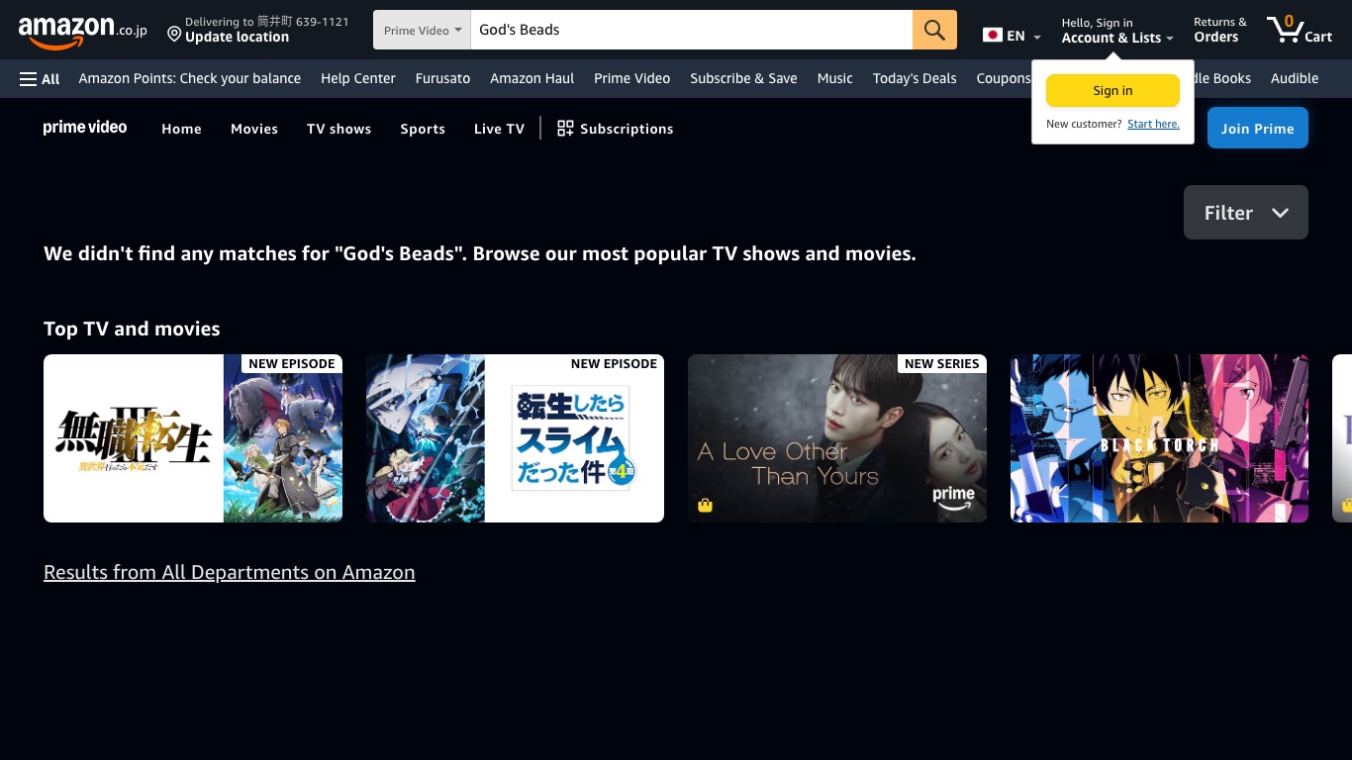Click the Prime Video logo

click(x=85, y=128)
